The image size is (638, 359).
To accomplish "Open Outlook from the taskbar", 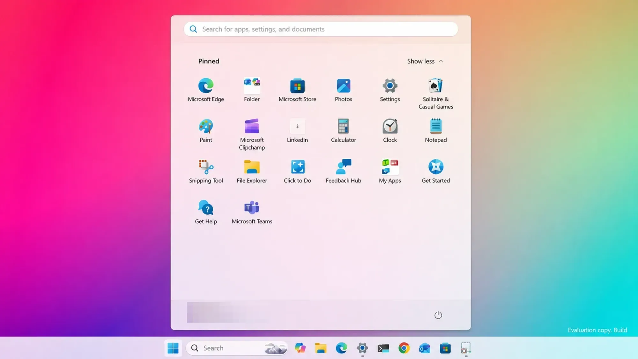I will coord(425,348).
